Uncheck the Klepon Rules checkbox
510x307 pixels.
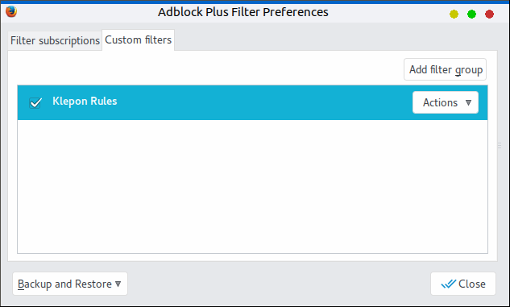35,103
